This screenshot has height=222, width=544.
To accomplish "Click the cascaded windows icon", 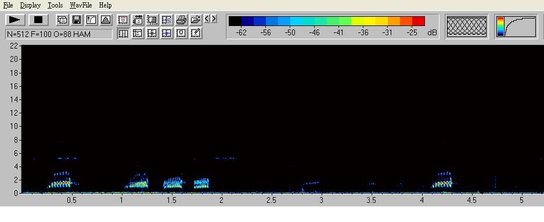I will tap(62, 20).
